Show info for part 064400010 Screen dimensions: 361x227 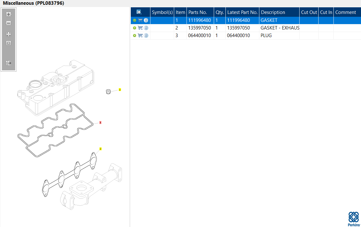point(146,36)
